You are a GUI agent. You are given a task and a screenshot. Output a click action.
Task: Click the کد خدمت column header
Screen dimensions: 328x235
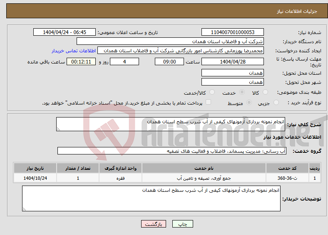pos(288,168)
